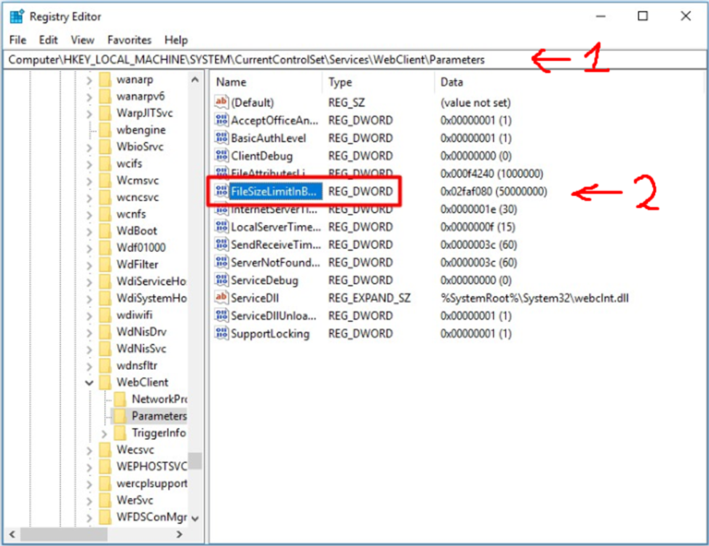Click the wcifs folder icon
Image resolution: width=709 pixels, height=546 pixels.
point(105,163)
